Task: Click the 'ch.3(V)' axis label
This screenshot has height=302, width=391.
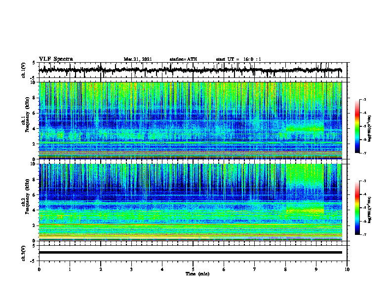Action: 24,253
